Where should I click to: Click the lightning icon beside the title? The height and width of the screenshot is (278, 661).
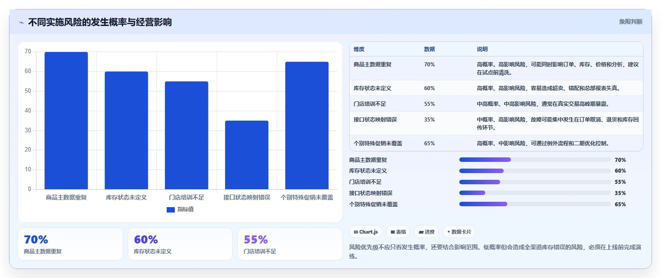[x=21, y=22]
